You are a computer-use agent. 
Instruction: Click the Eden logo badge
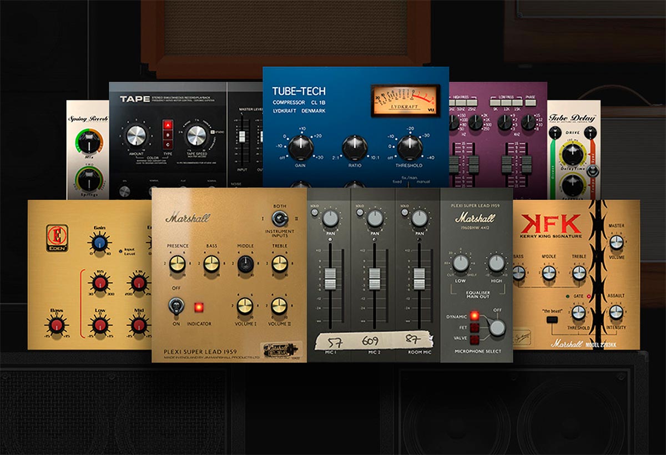pos(58,238)
